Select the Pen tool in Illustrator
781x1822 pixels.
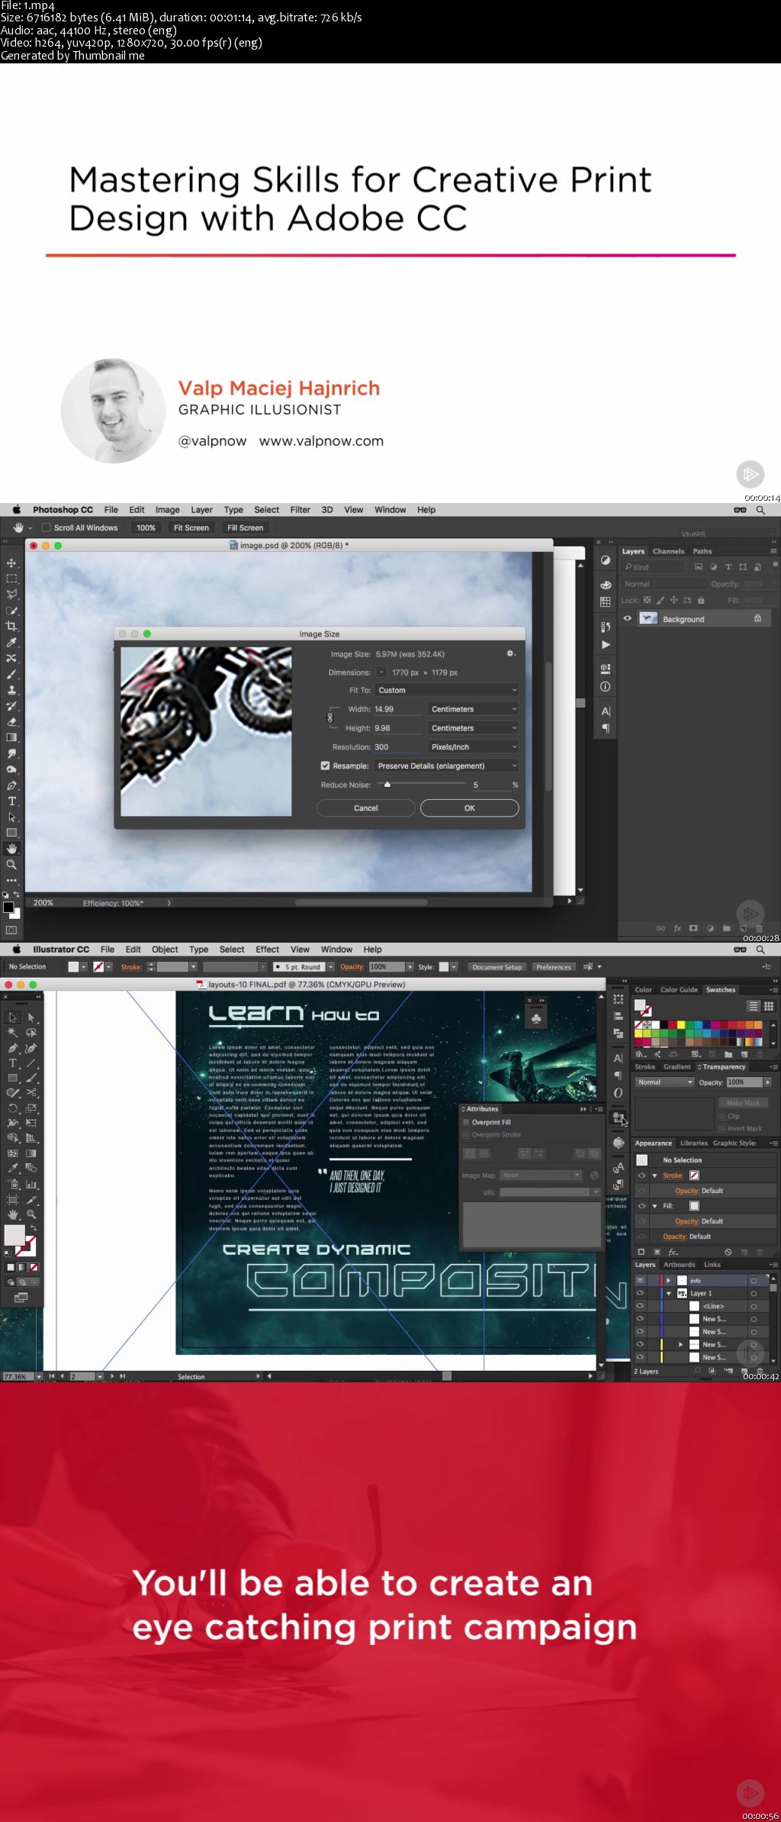pos(13,1048)
